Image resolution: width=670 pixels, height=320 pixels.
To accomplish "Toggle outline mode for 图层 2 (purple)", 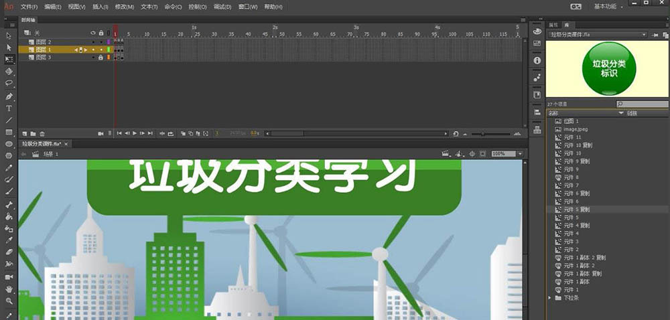I will coord(109,42).
